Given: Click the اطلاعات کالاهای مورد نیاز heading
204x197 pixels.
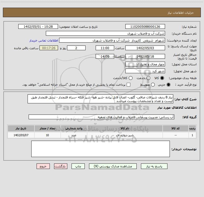Looking at the screenshot, I should coord(177,108).
